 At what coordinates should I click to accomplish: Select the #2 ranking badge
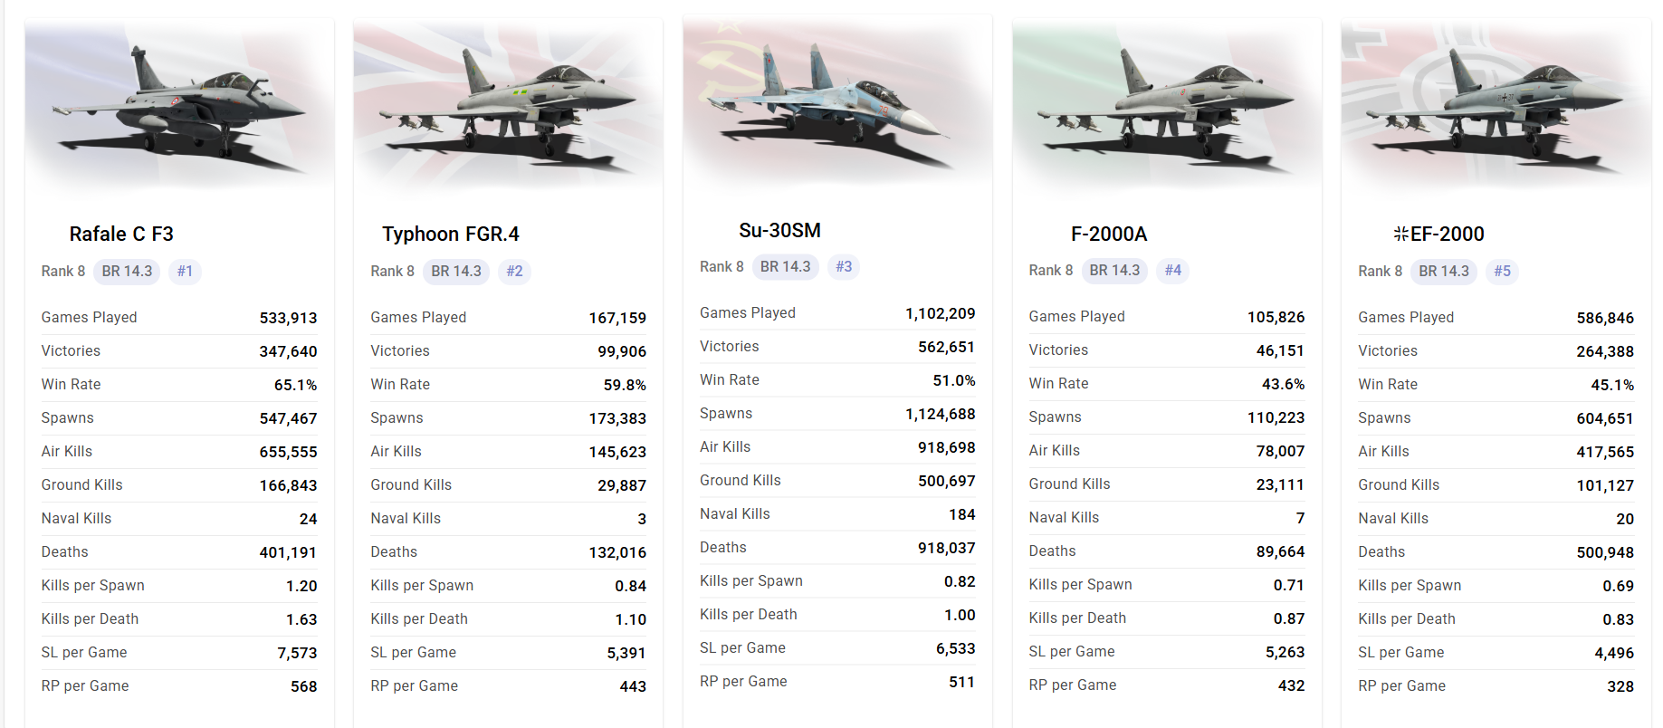click(514, 271)
